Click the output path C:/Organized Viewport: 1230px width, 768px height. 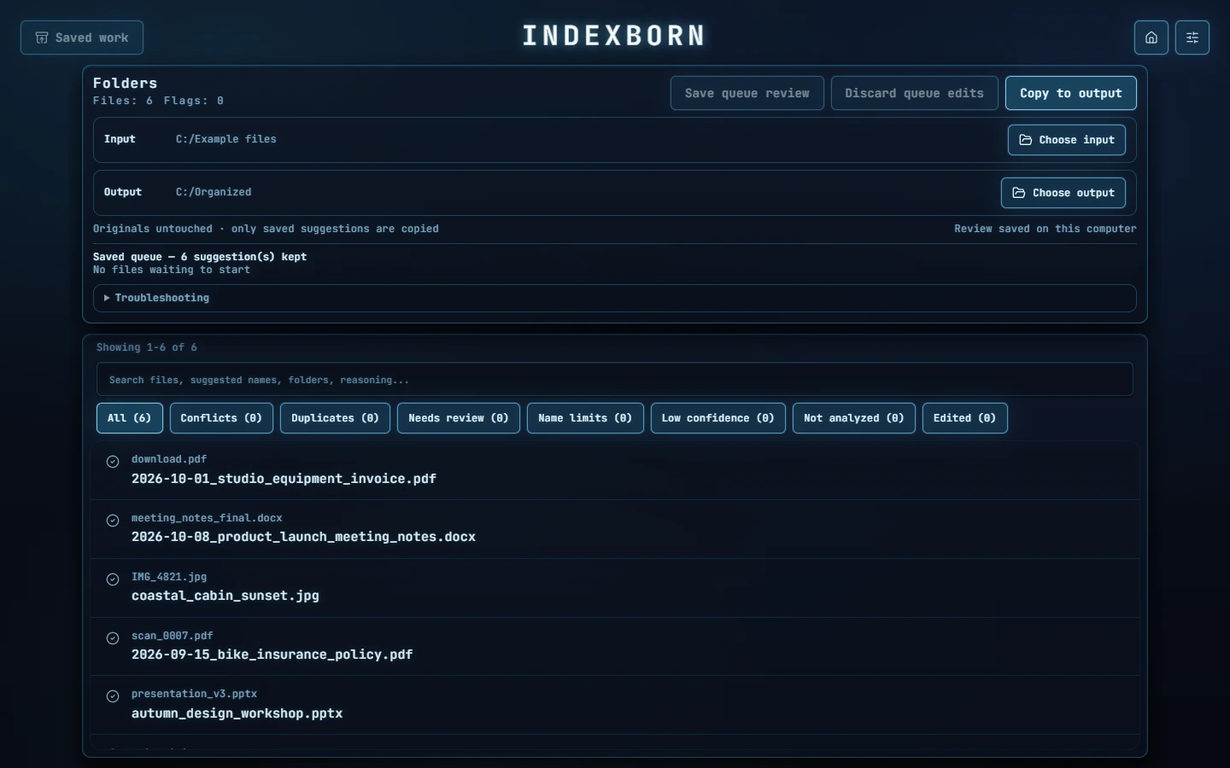214,192
